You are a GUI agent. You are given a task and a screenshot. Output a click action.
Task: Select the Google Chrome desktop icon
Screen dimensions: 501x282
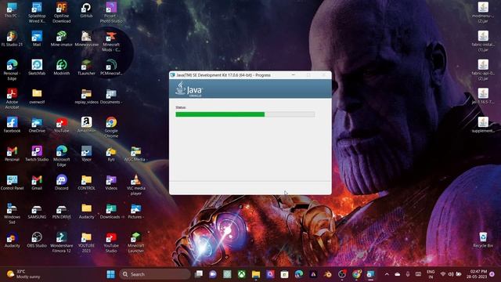click(x=111, y=127)
